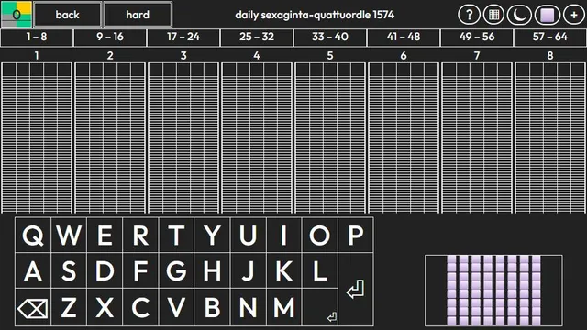Open board number 1 grid
Screen dimensions: 587x330
pyautogui.click(x=37, y=137)
